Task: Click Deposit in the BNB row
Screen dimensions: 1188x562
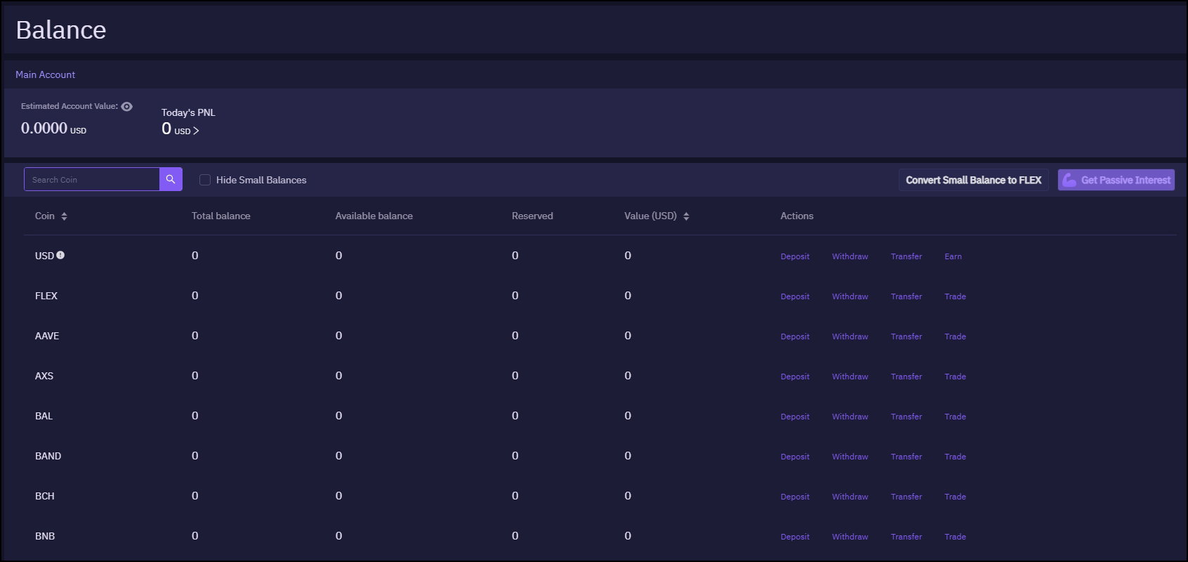Action: pos(795,537)
